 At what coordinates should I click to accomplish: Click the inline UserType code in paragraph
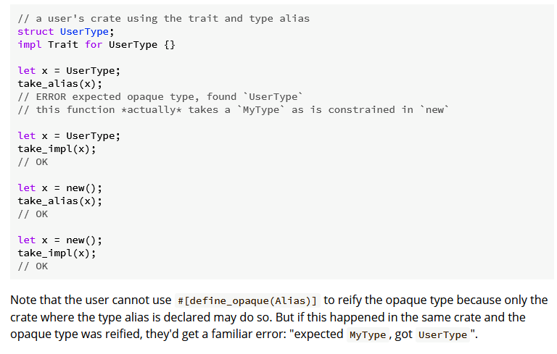[442, 335]
